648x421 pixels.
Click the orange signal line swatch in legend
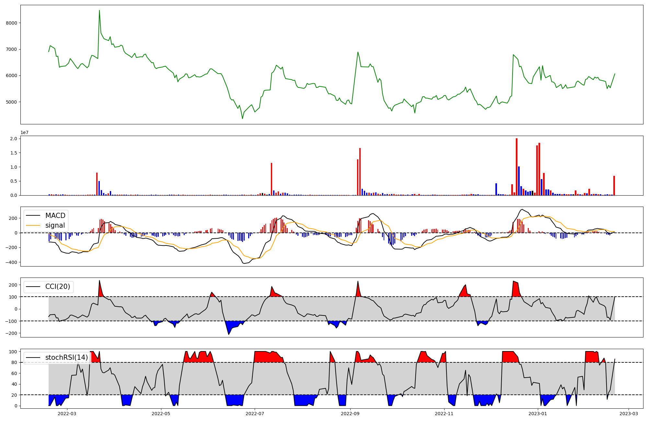[x=33, y=225]
